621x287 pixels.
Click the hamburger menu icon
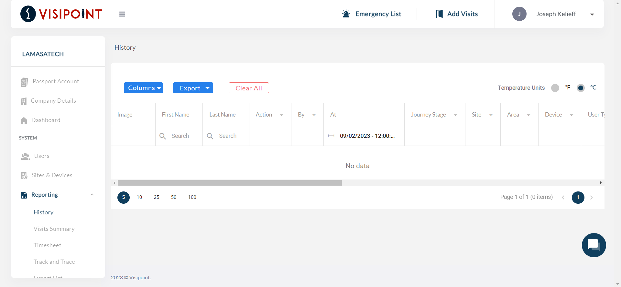pos(122,14)
